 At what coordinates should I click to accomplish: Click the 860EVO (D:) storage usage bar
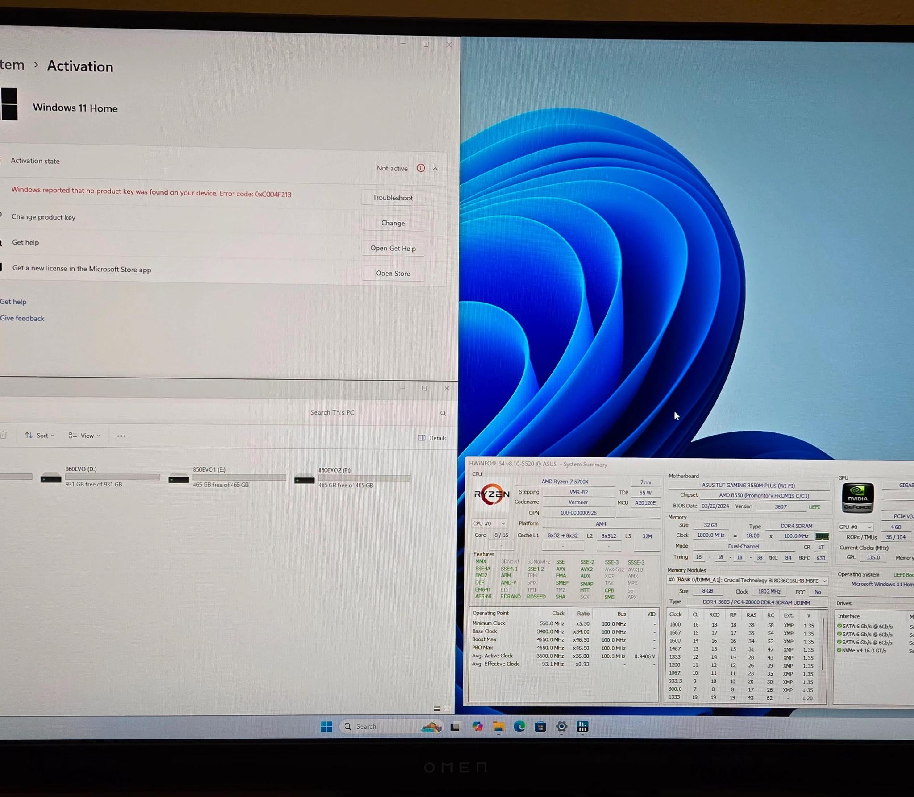[x=112, y=477]
